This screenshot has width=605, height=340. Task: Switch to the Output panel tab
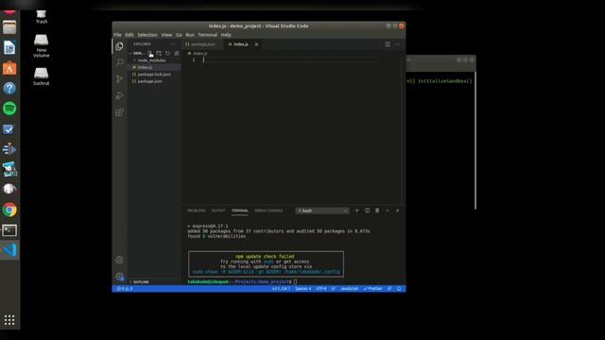218,211
